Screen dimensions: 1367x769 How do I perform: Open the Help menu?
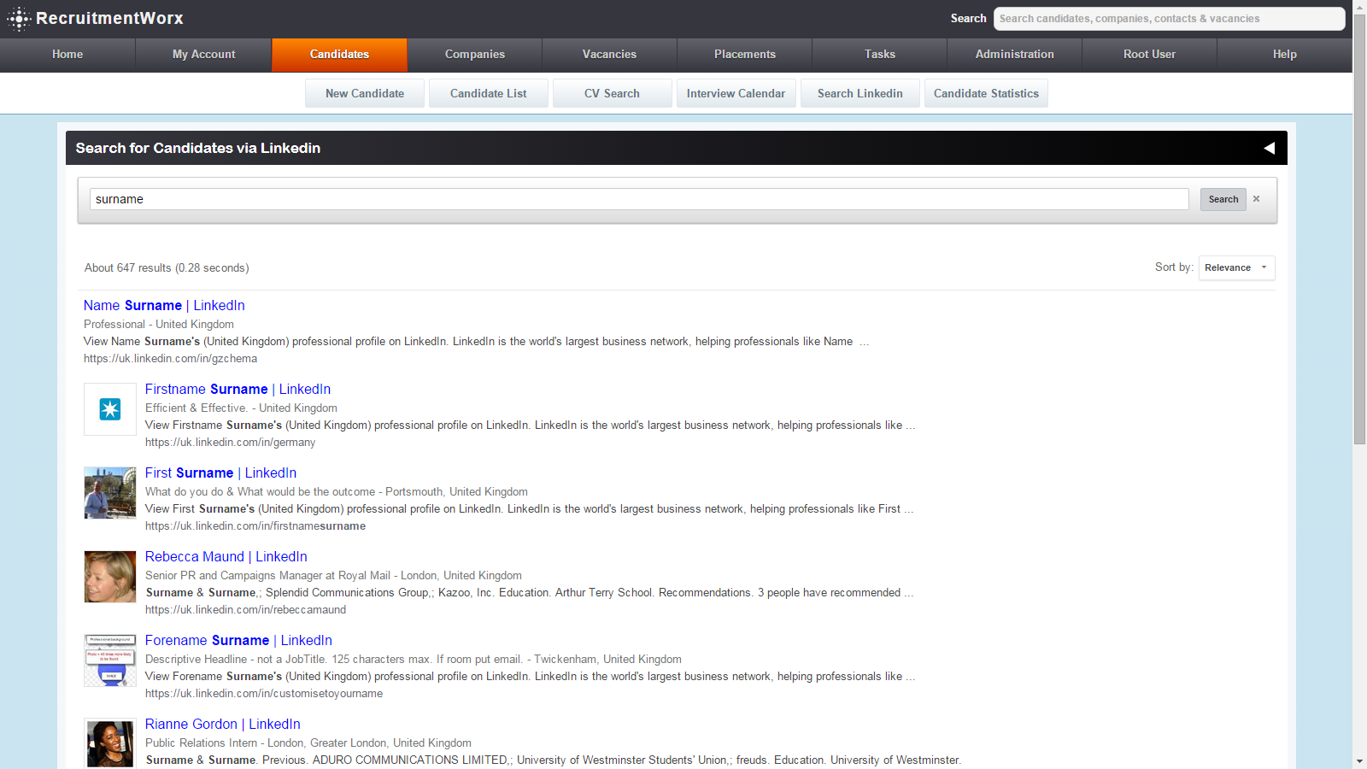[1284, 55]
